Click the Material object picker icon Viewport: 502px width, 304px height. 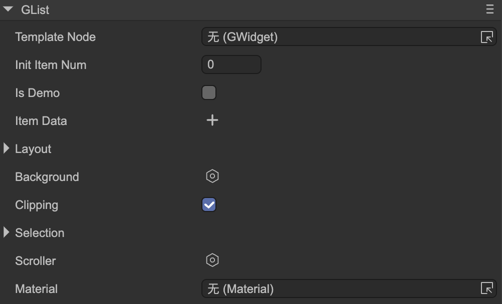(x=486, y=288)
